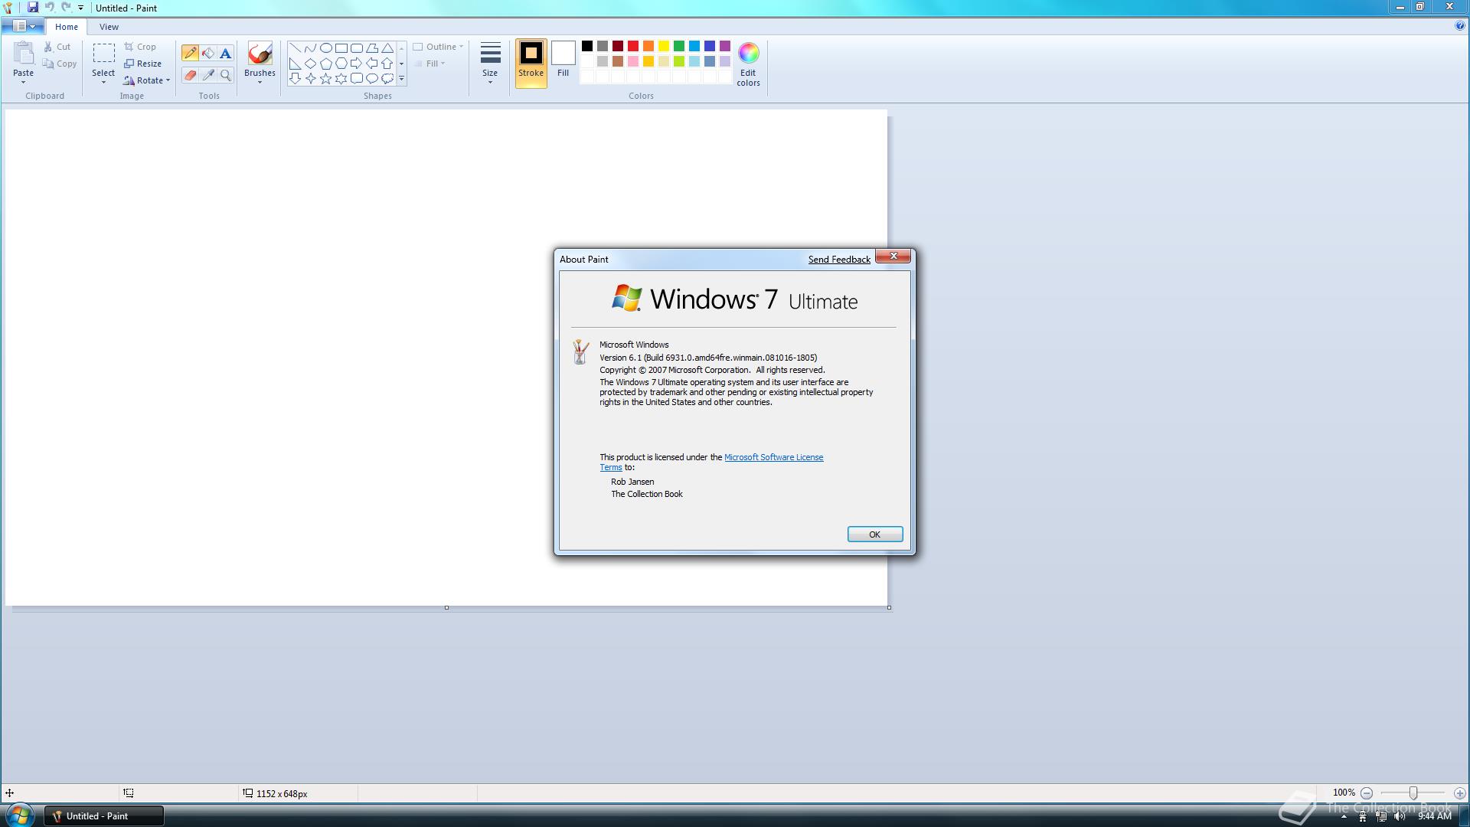Close the About Paint dialog

click(x=893, y=256)
